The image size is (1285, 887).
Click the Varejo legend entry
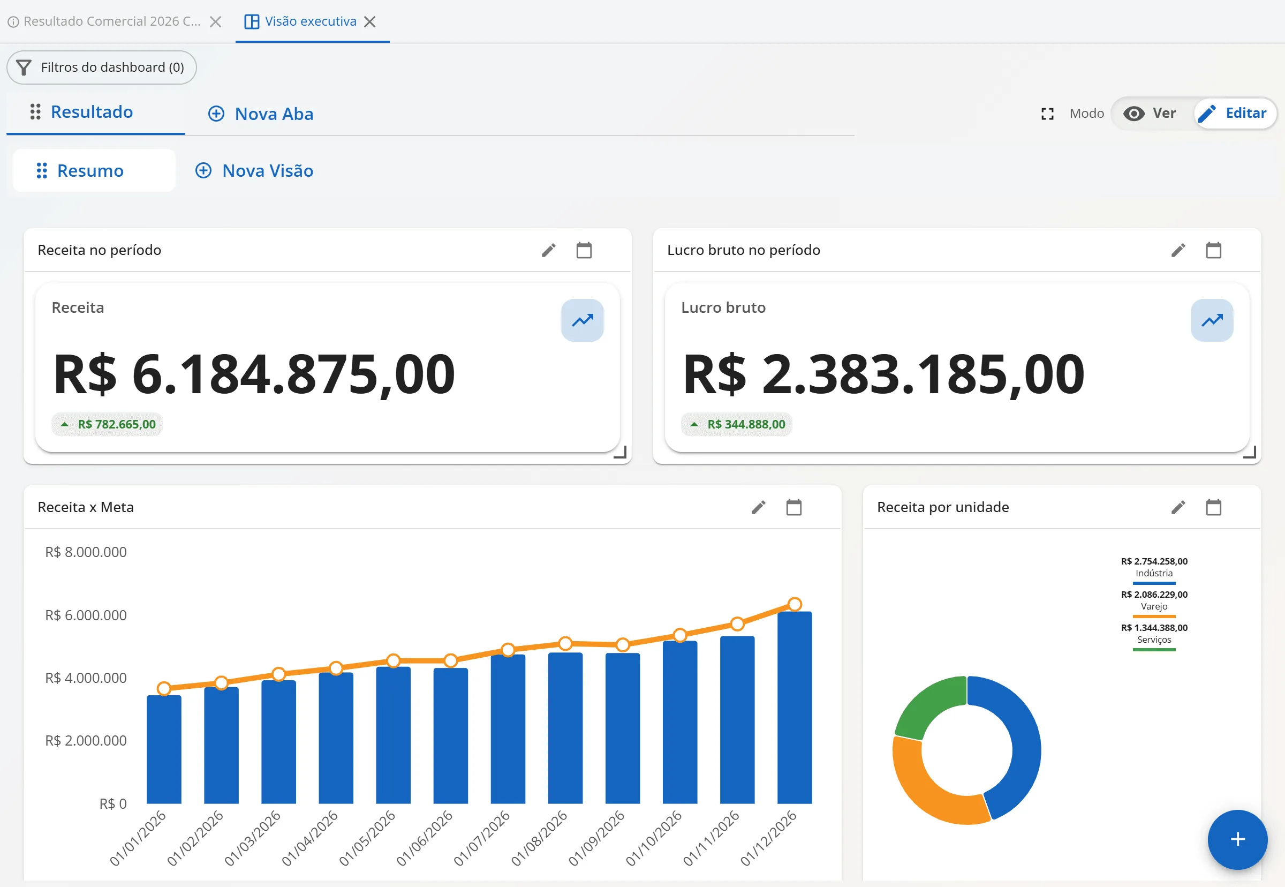click(x=1154, y=604)
